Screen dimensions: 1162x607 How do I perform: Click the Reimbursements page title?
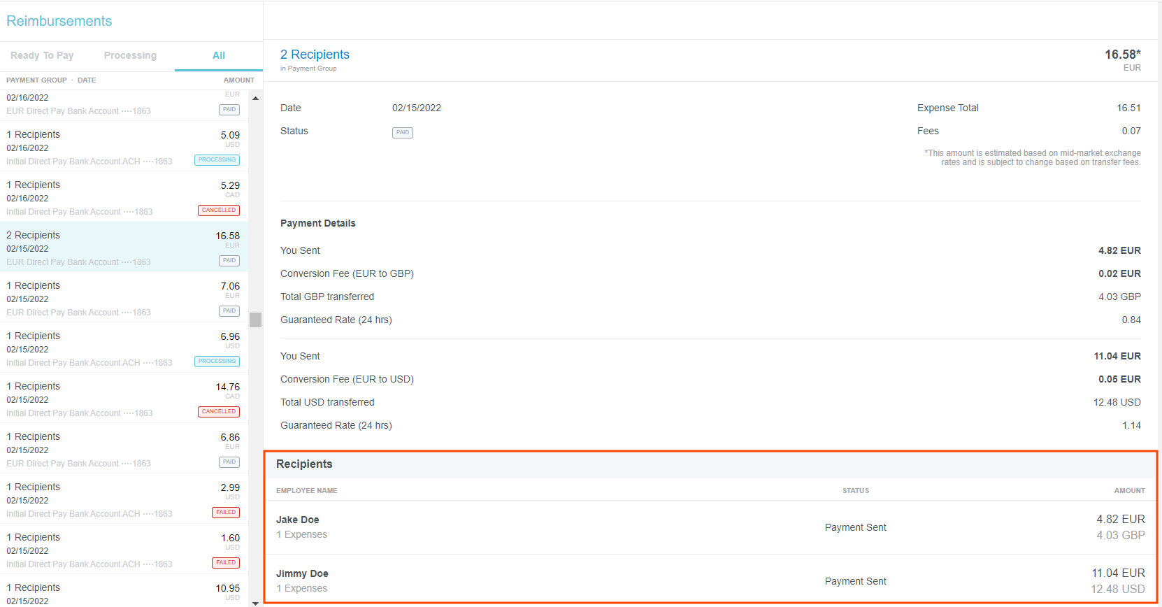pyautogui.click(x=59, y=21)
